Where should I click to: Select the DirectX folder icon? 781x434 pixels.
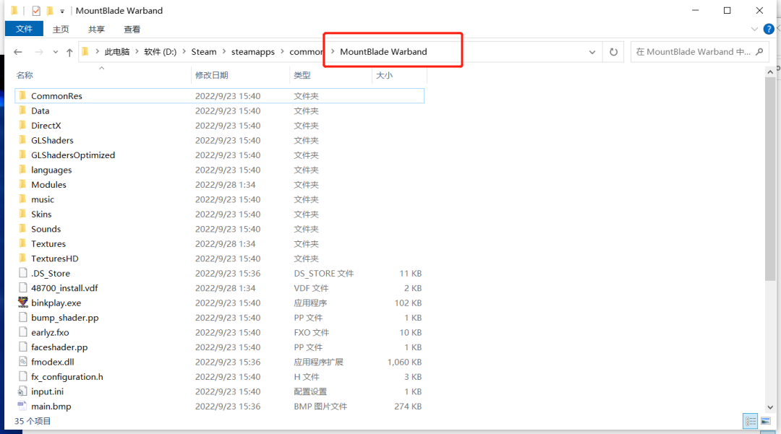point(22,125)
